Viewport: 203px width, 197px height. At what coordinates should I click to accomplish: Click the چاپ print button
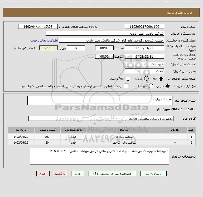[x=78, y=174]
